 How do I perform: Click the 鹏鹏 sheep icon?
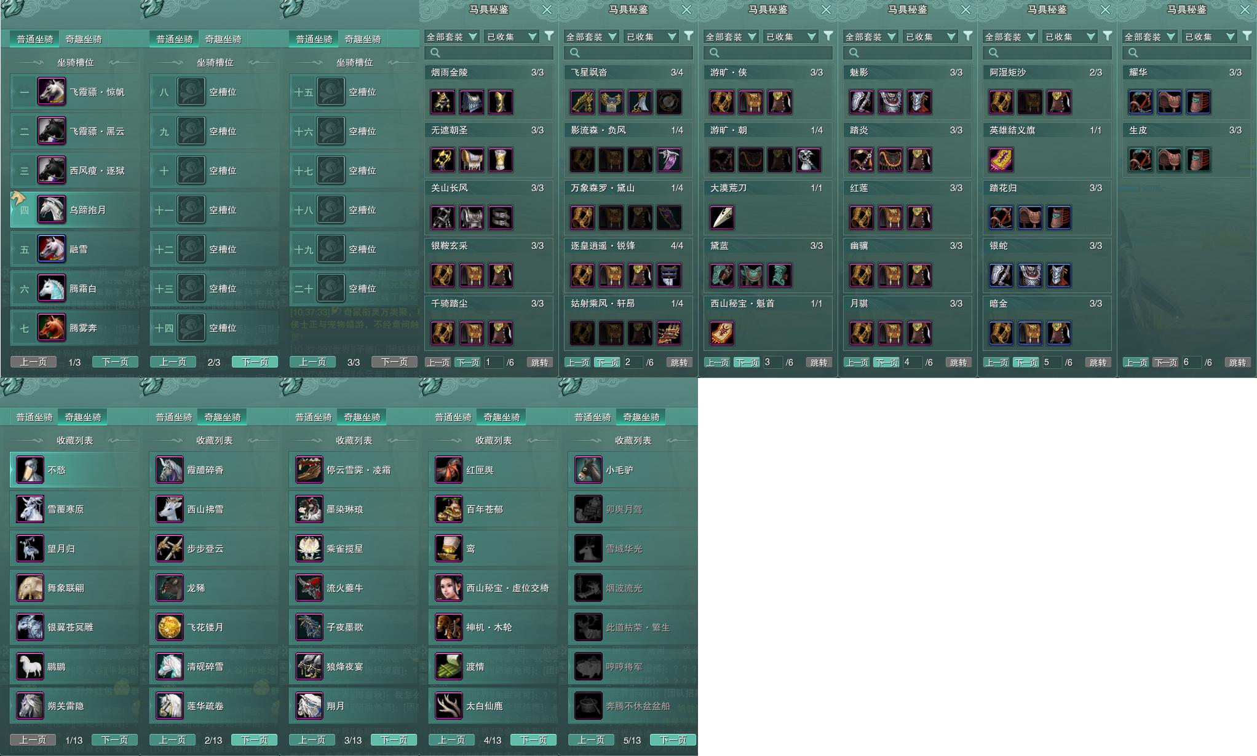(x=30, y=666)
